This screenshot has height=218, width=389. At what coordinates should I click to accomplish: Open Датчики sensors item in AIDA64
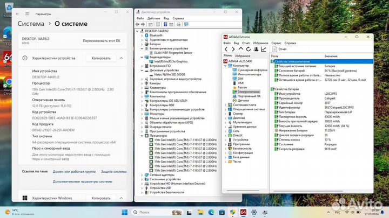[x=243, y=100]
